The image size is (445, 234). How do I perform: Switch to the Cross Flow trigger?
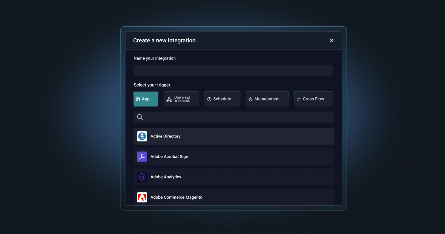coord(313,99)
